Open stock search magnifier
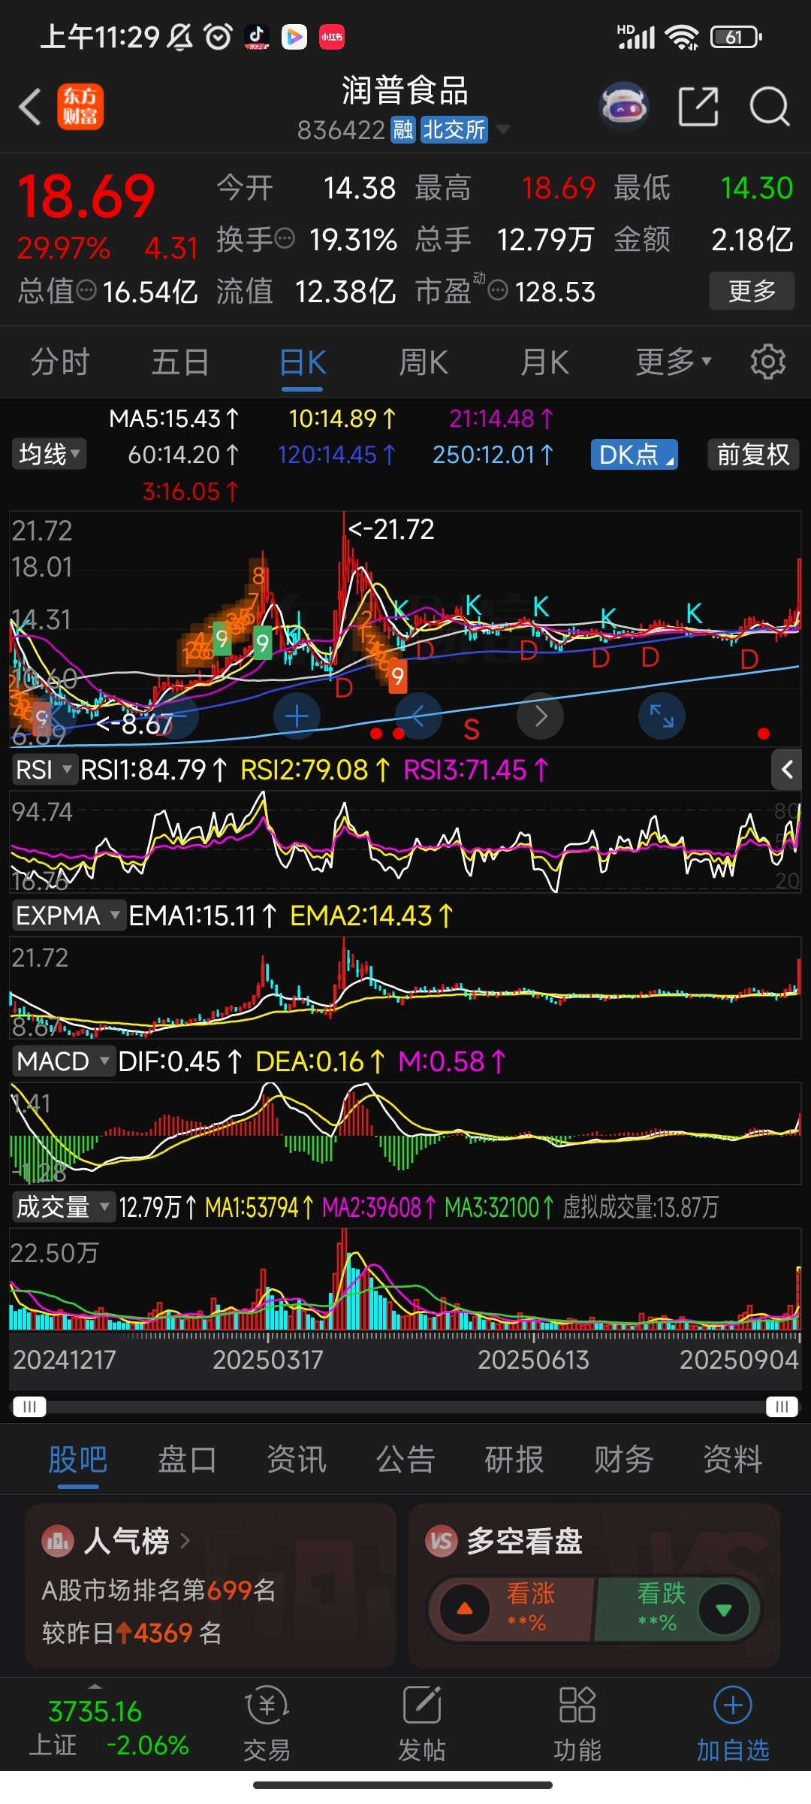The height and width of the screenshot is (1804, 811). point(770,107)
